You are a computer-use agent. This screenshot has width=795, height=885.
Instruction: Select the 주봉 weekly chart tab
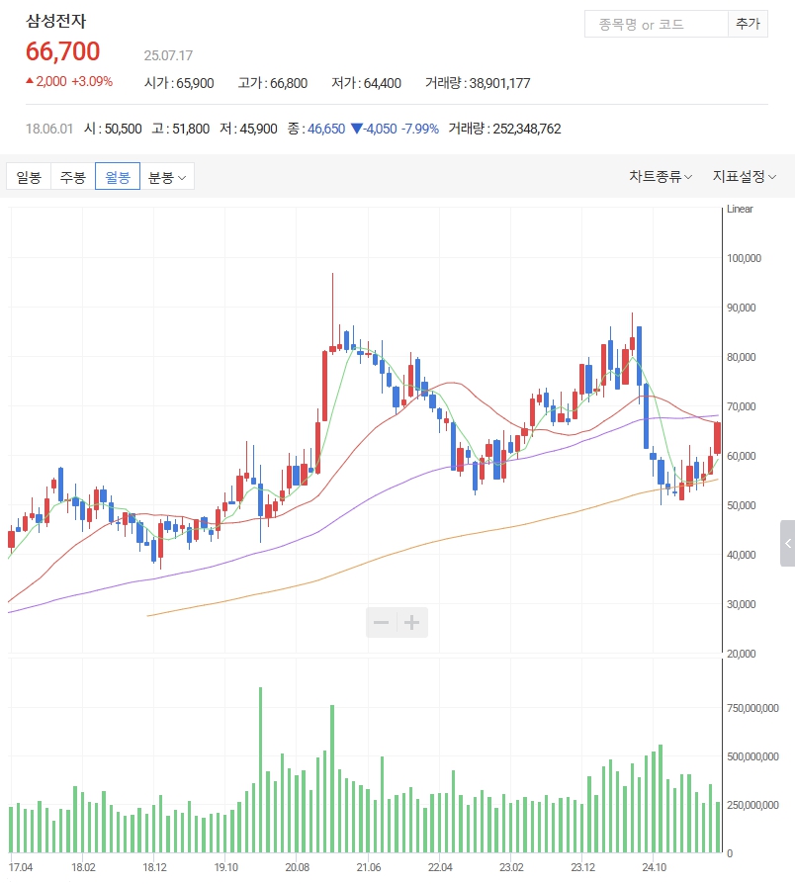pos(73,177)
